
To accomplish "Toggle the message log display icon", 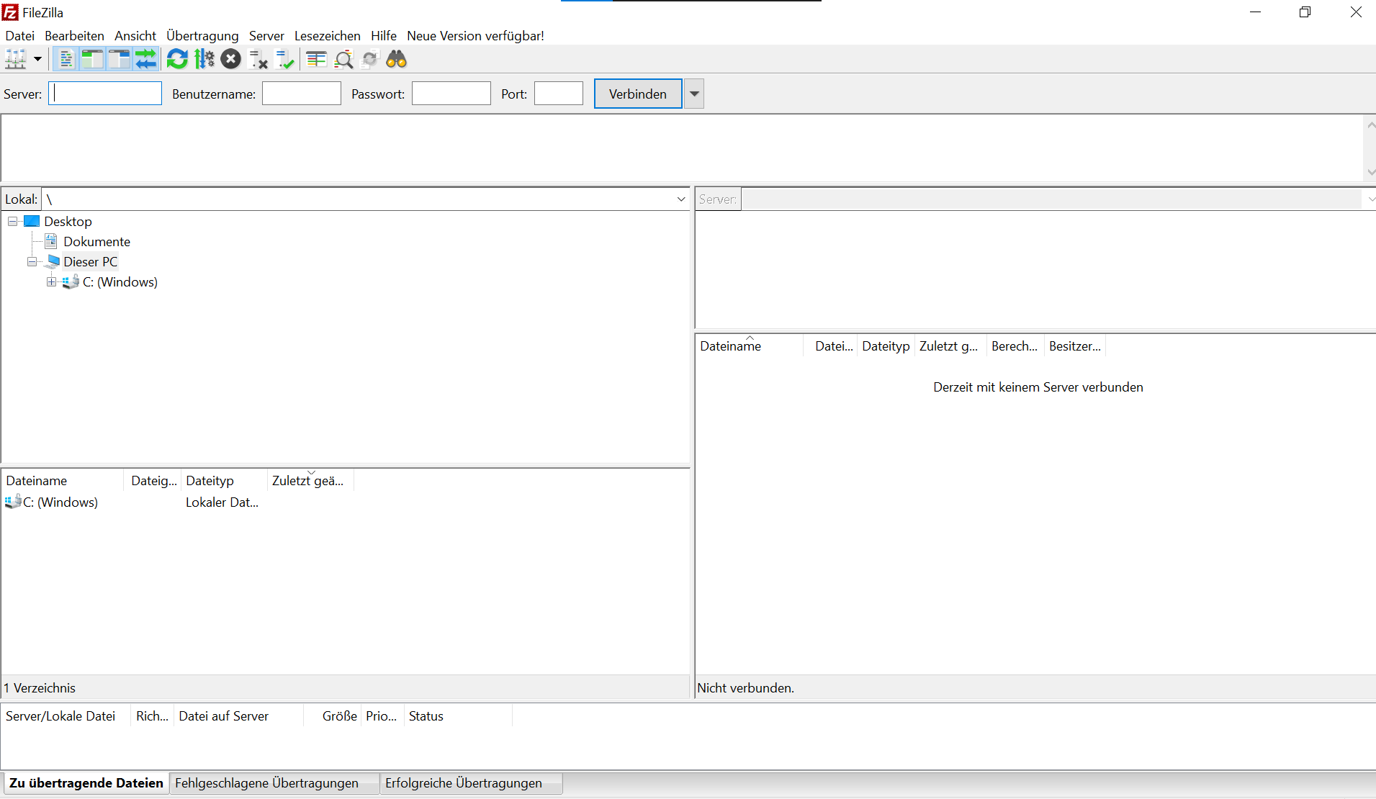I will point(66,59).
